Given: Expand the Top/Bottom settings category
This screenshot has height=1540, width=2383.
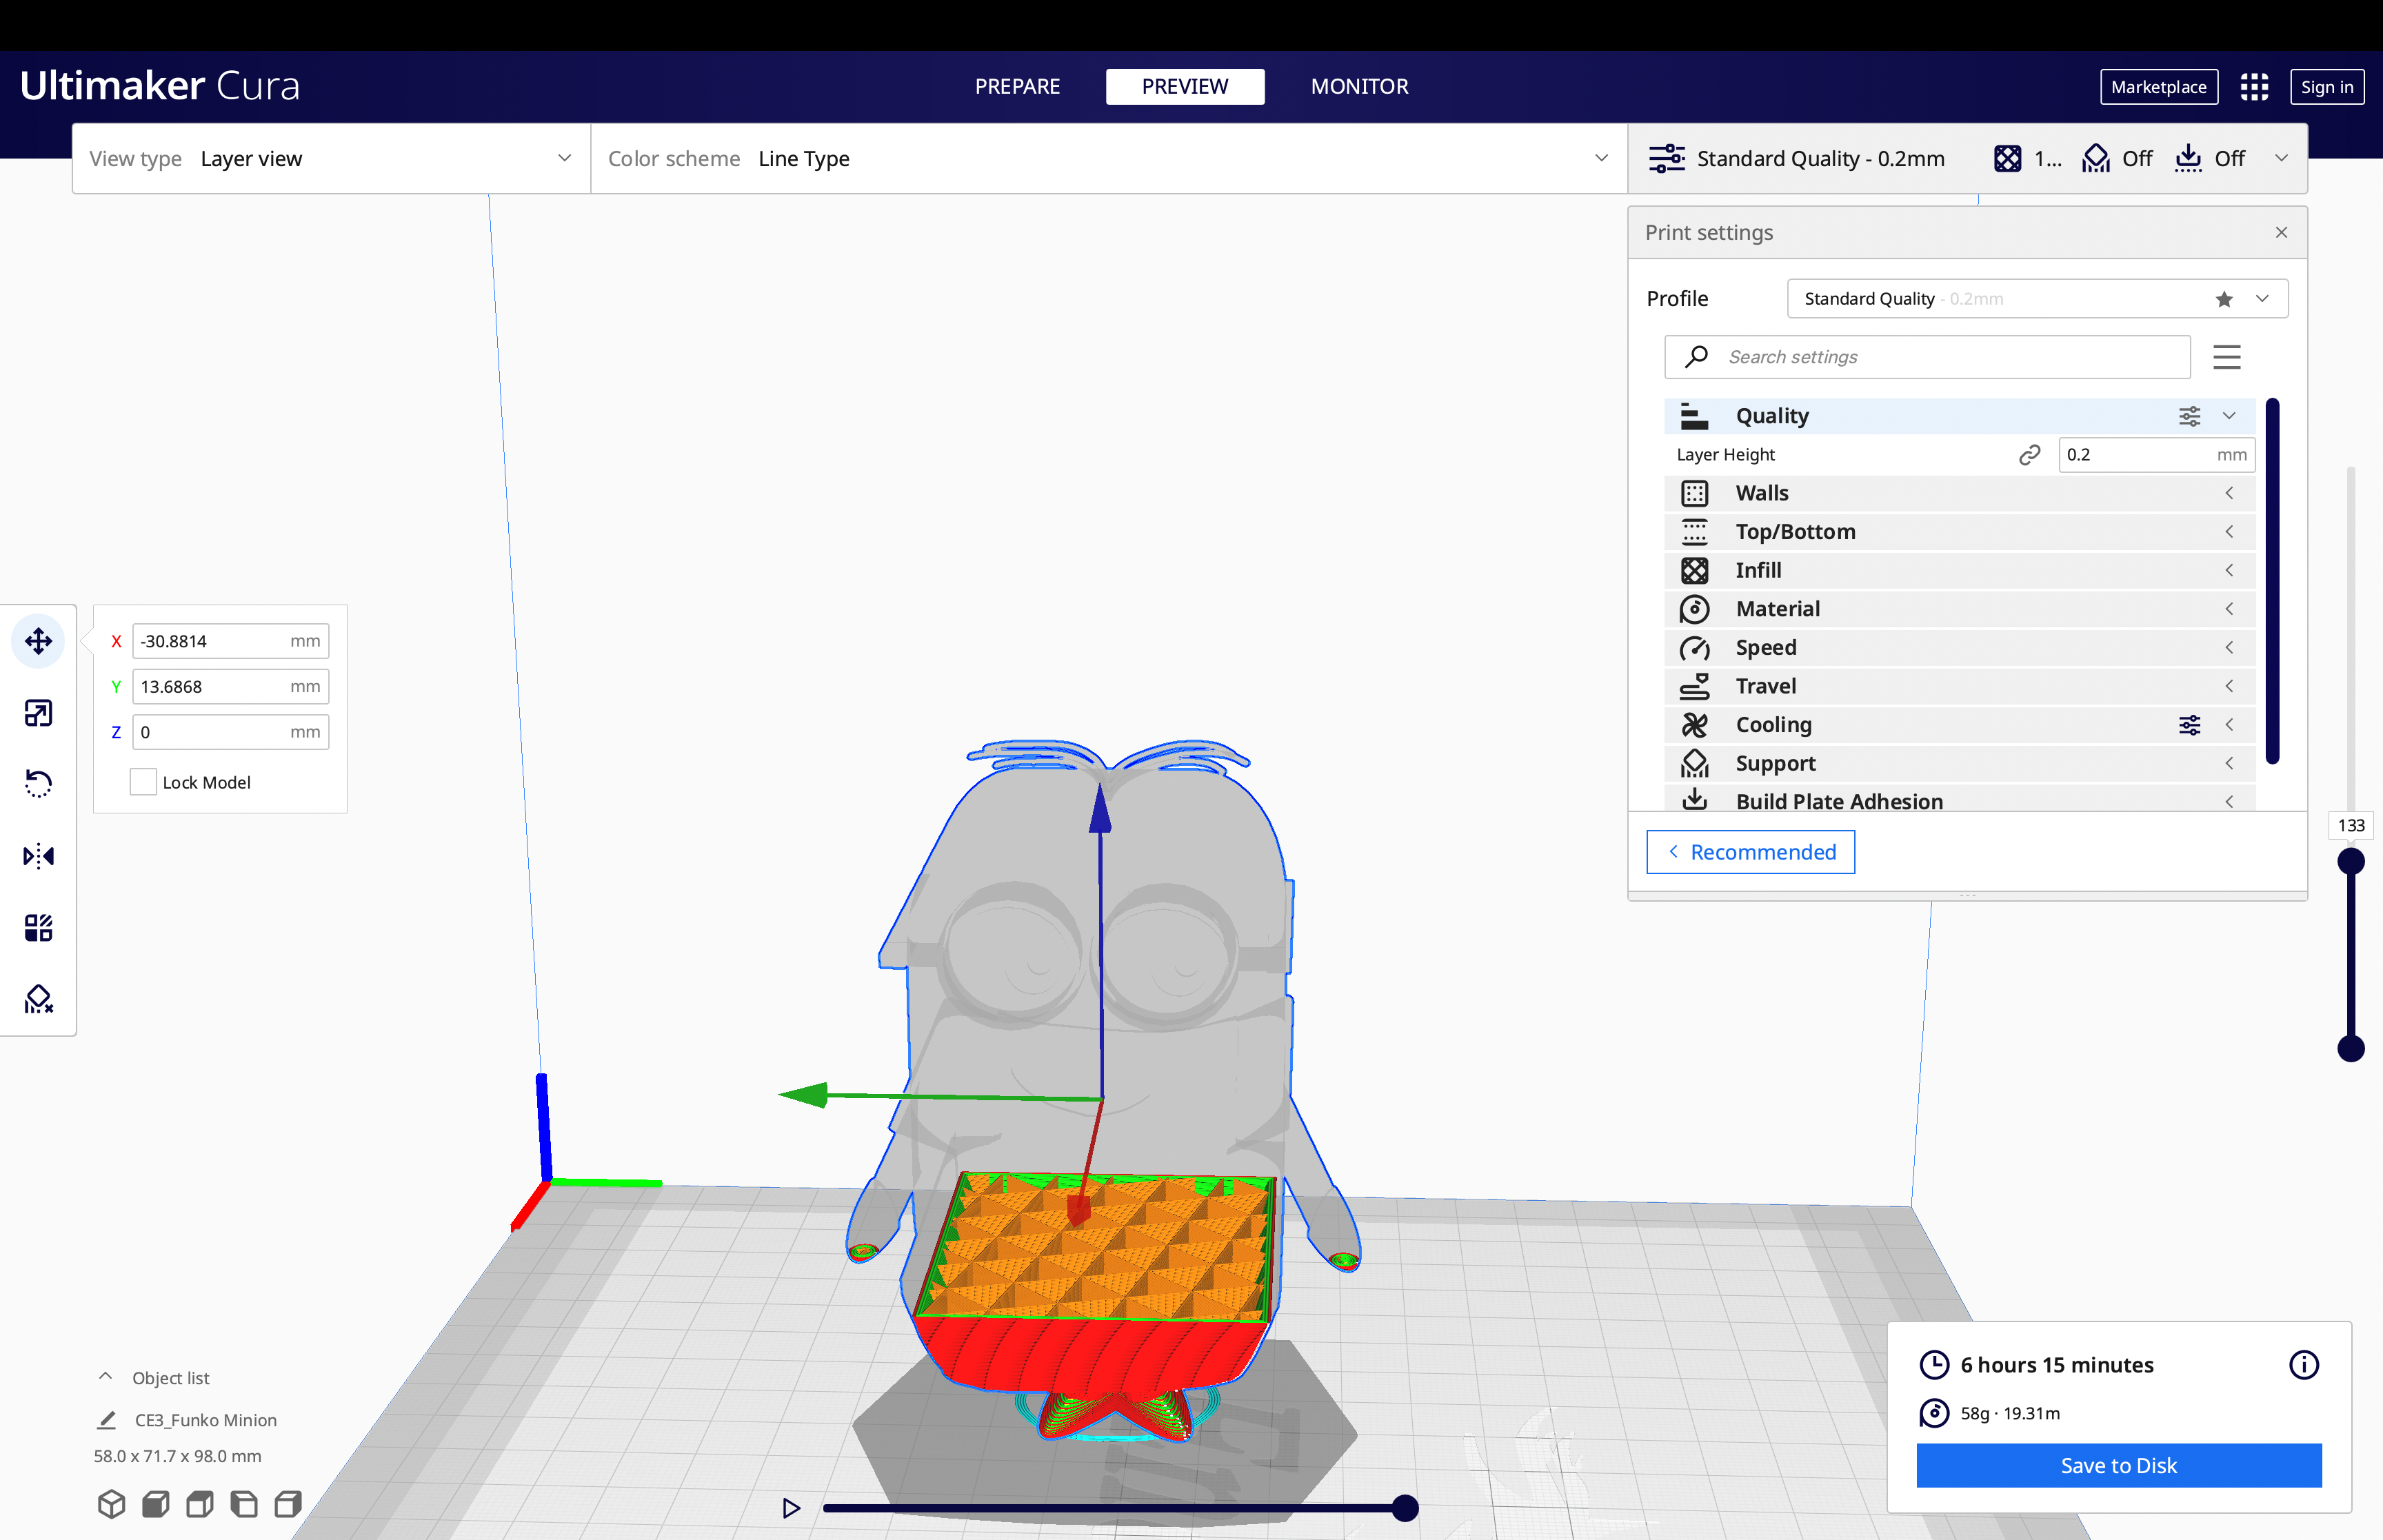Looking at the screenshot, I should coord(1959,532).
